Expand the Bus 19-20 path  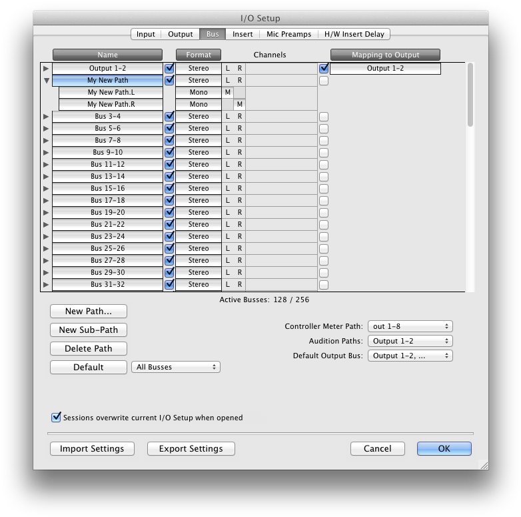[x=46, y=212]
